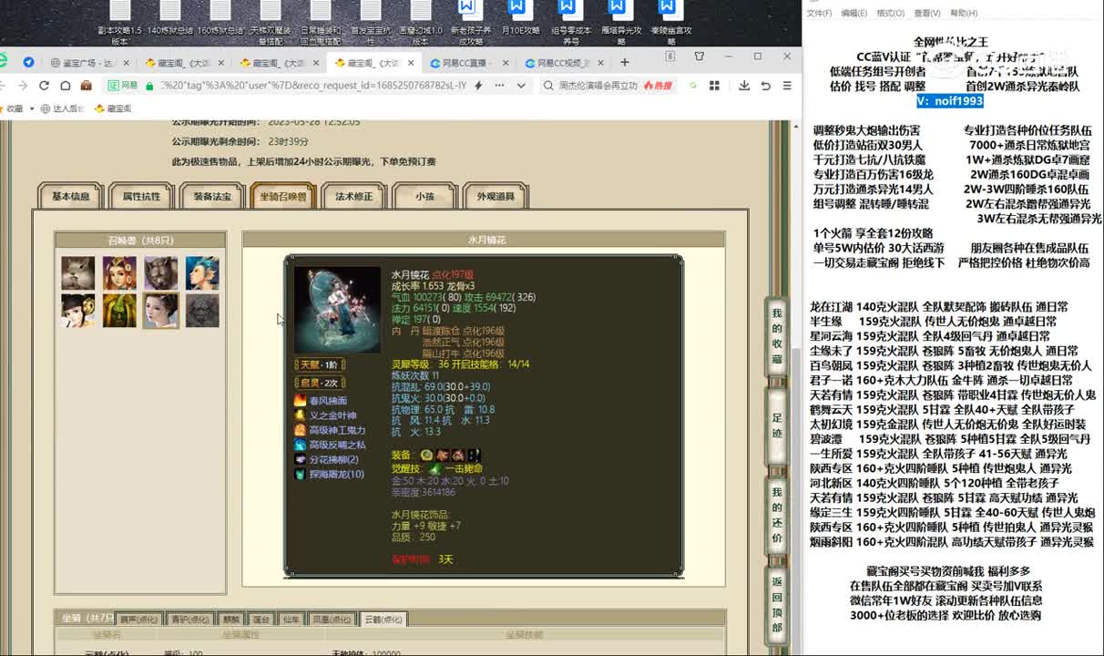Select the green-hat summon portrait

click(x=119, y=311)
